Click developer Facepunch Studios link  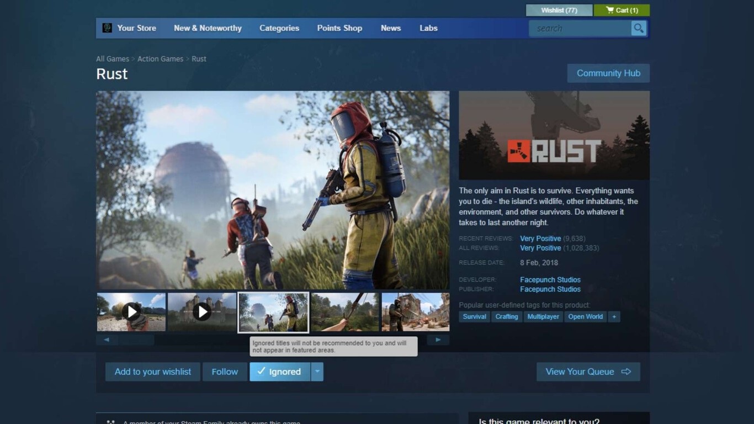tap(550, 280)
